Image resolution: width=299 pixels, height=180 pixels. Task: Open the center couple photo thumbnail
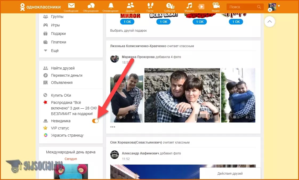click(x=182, y=95)
